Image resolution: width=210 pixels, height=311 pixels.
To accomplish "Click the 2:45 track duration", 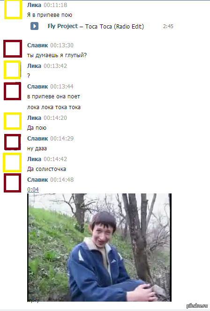I will tap(168, 26).
